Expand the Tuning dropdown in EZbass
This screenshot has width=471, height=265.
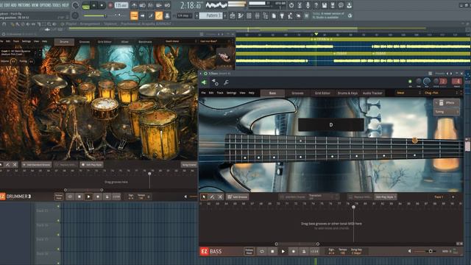[447, 112]
